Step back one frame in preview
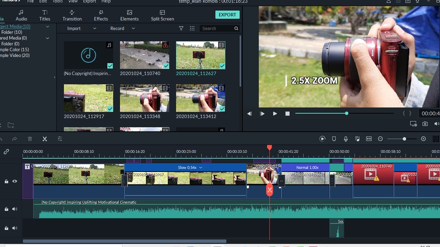 249,113
